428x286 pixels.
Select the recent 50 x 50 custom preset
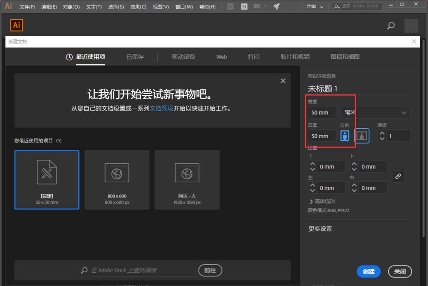pyautogui.click(x=47, y=180)
